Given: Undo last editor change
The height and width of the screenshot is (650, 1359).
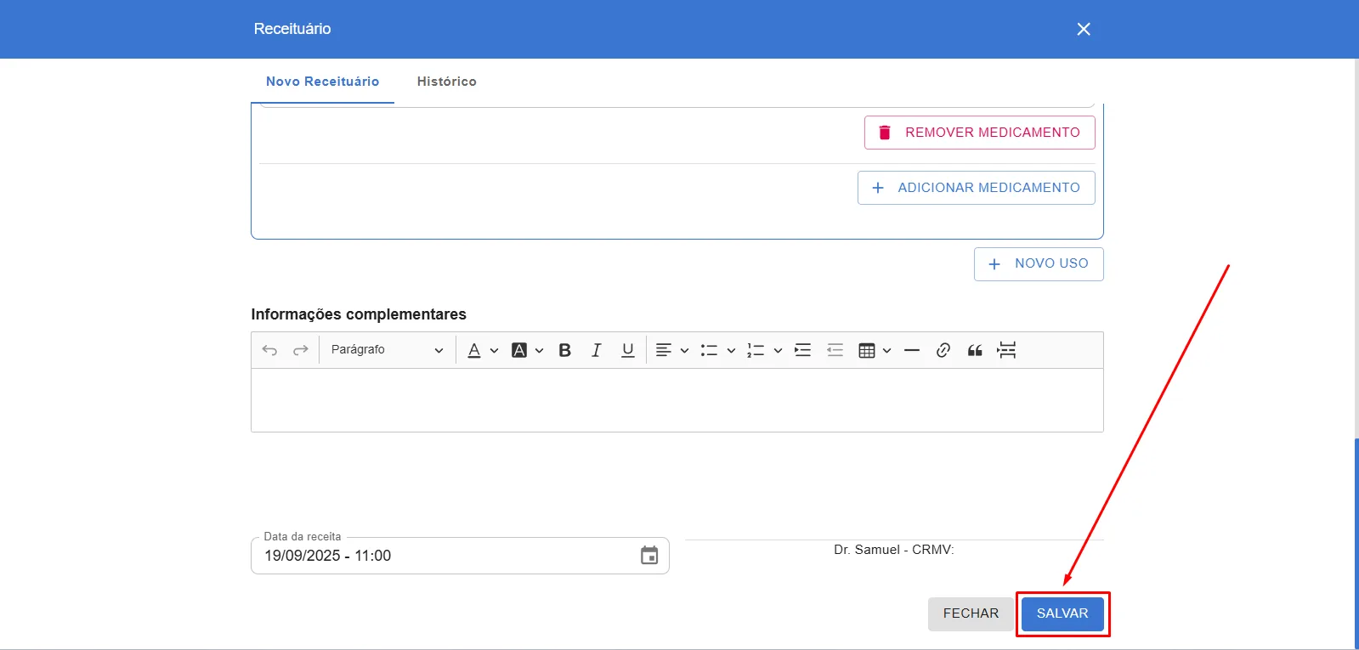Looking at the screenshot, I should point(269,350).
